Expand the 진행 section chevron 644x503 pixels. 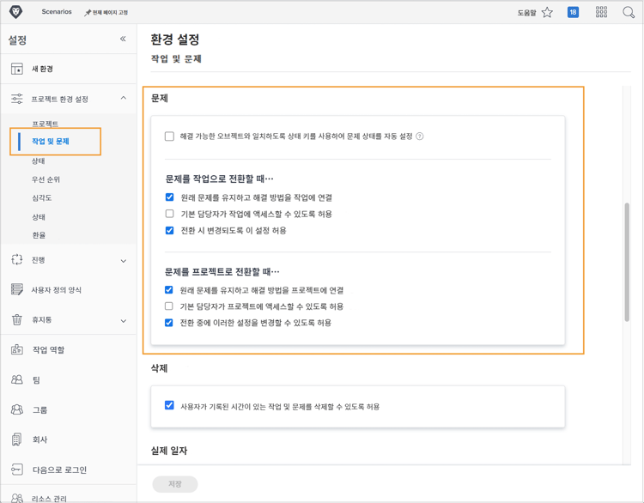pos(123,261)
